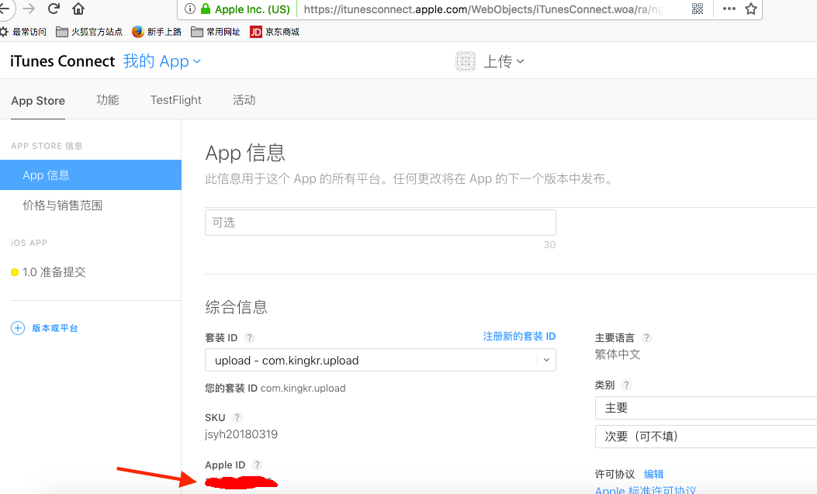Viewport: 817px width, 494px height.
Task: Click the browser back arrow
Action: point(4,9)
